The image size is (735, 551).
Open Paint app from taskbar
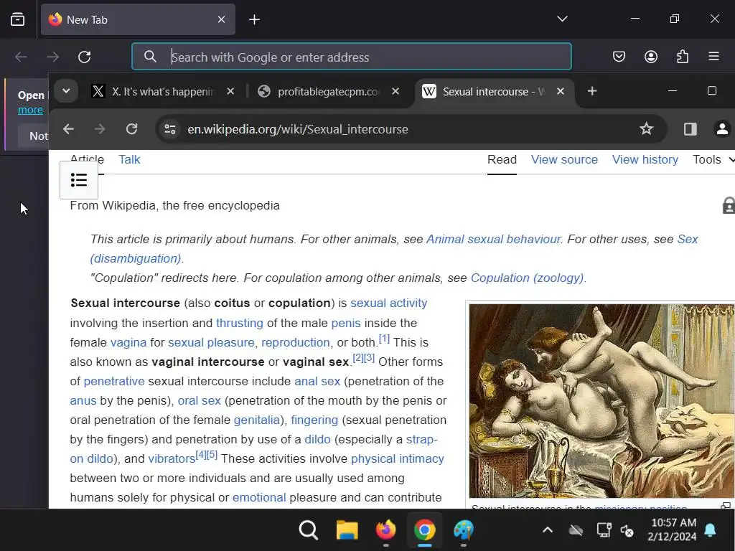point(463,530)
